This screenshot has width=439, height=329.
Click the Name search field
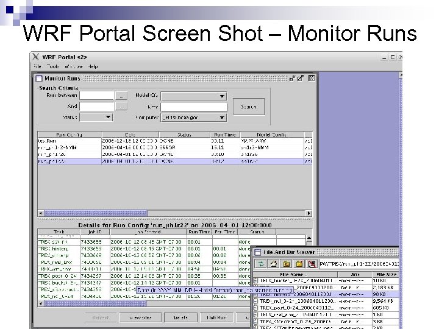click(x=194, y=107)
